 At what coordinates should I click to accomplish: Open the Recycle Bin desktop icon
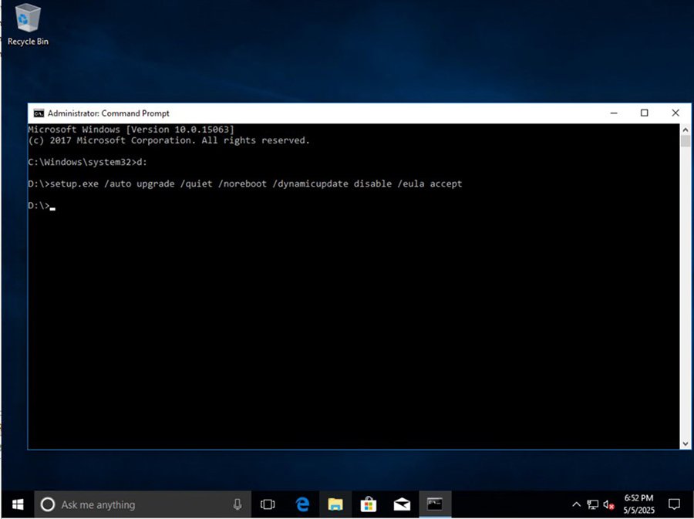coord(28,23)
